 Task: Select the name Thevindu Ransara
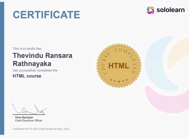pyautogui.click(x=43, y=56)
